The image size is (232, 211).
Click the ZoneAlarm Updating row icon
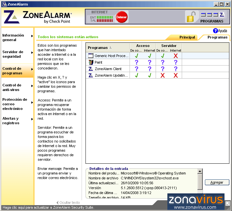91,75
